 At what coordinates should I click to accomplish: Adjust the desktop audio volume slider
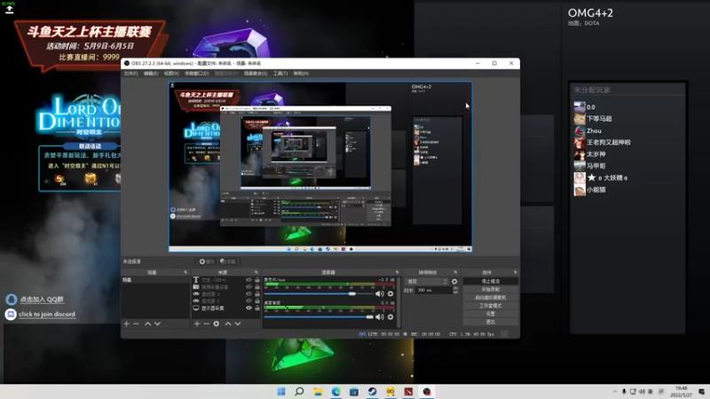coord(319,317)
